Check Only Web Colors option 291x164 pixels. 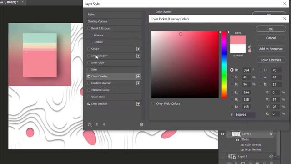[x=153, y=103]
